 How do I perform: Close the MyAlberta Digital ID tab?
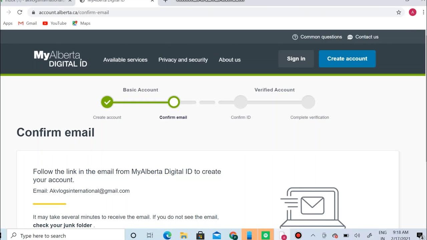152,1
